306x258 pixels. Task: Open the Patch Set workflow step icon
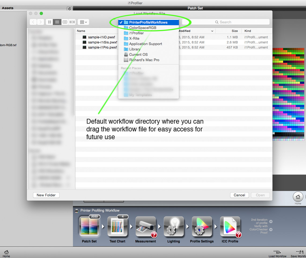point(89,227)
